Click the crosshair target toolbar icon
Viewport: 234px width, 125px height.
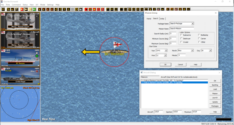[x=3, y=9]
